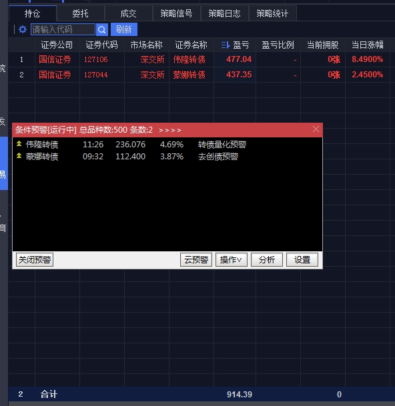Click the 当前拥股 column header
The image size is (395, 406).
[x=323, y=45]
